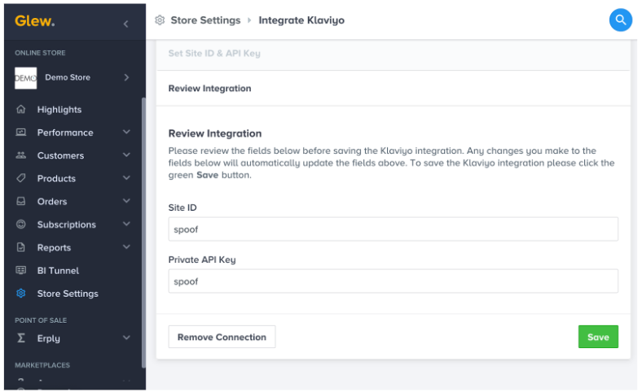Expand the Orders menu chevron
The height and width of the screenshot is (392, 638).
click(x=126, y=201)
